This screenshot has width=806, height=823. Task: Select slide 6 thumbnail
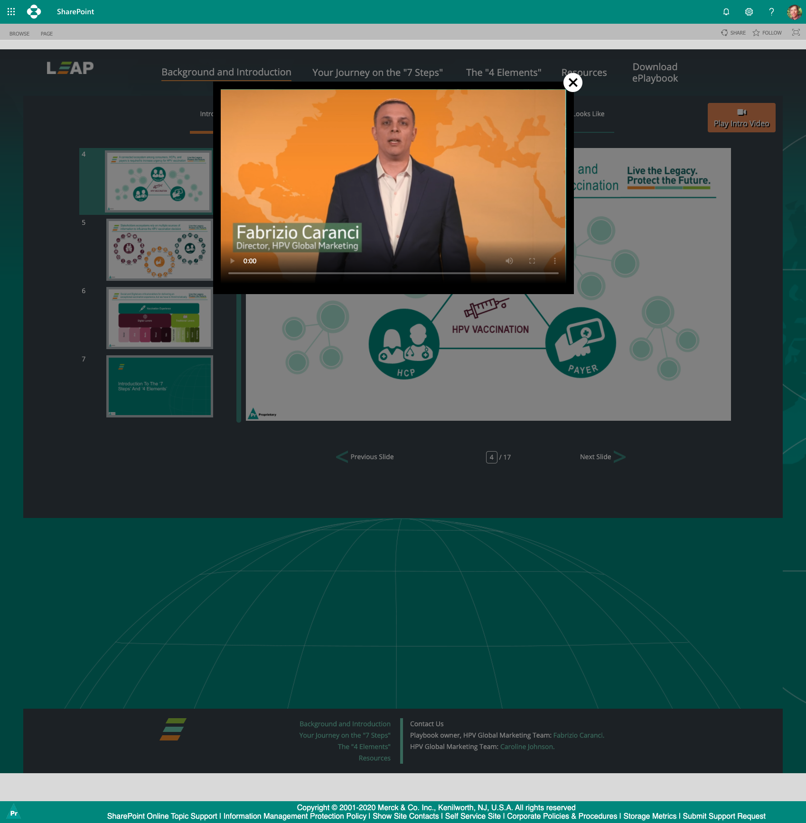(159, 318)
